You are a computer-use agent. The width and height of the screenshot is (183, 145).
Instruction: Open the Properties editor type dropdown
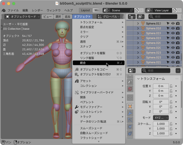click(132, 71)
